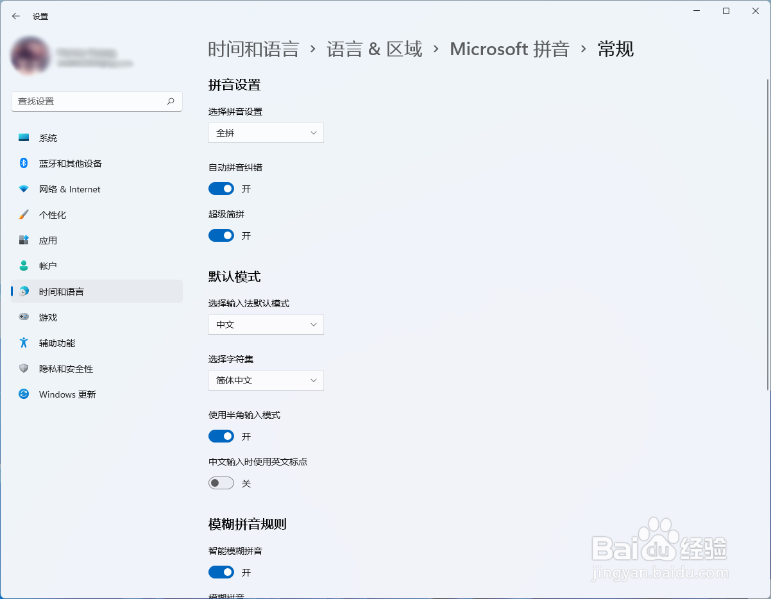
Task: Click the 查找设置 search field
Action: pos(96,101)
